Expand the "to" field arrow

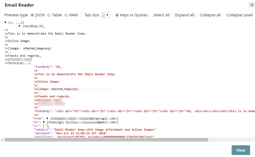click(44, 122)
